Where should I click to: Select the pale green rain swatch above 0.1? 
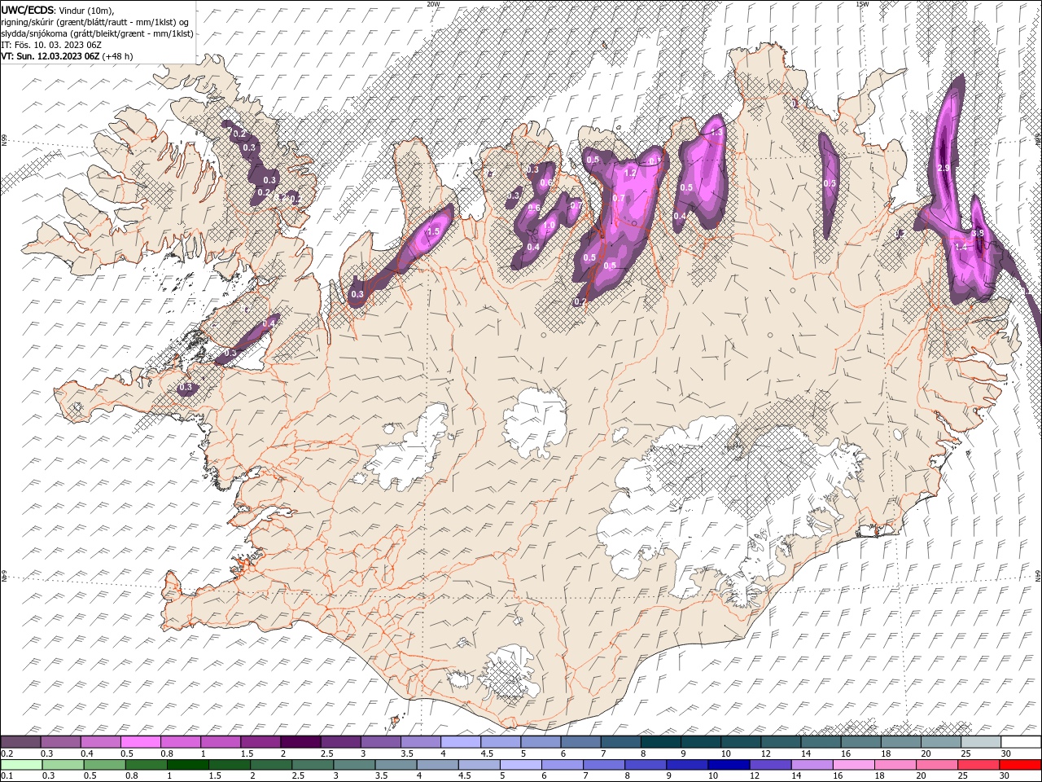click(21, 764)
